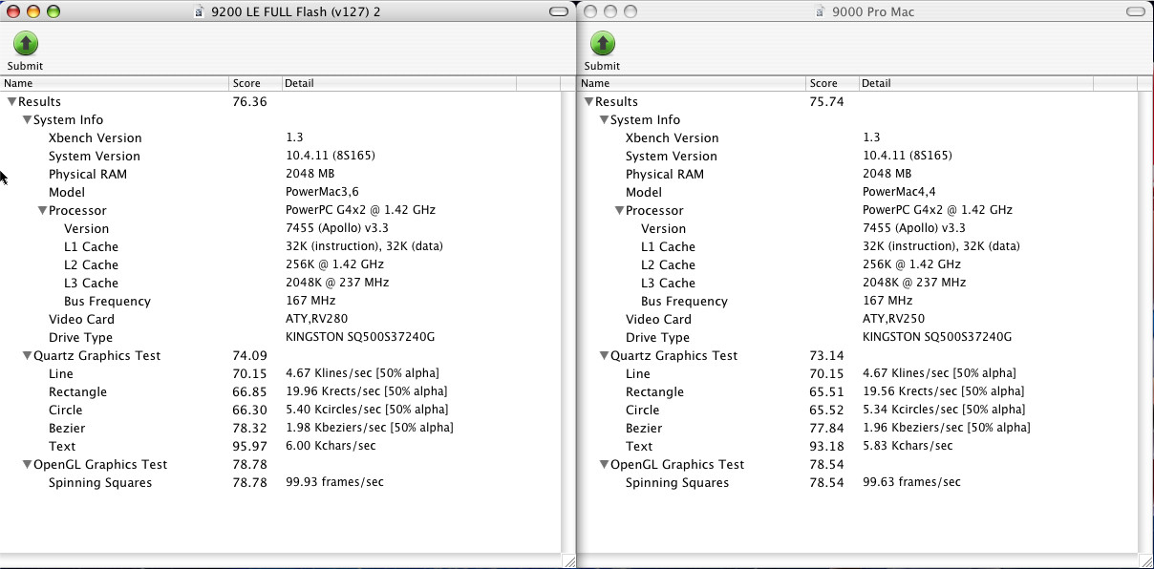1154x569 pixels.
Task: Select L3 Cache row in 9200 LE window
Action: coord(281,283)
